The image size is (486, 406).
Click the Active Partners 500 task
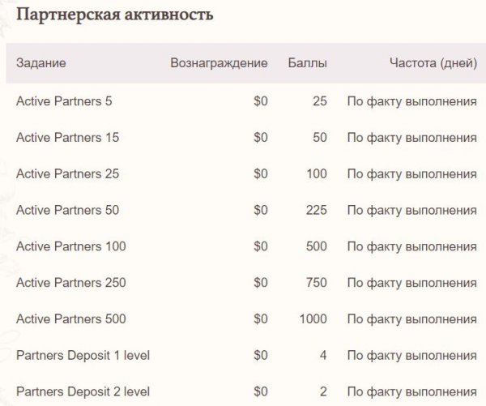[x=70, y=319]
